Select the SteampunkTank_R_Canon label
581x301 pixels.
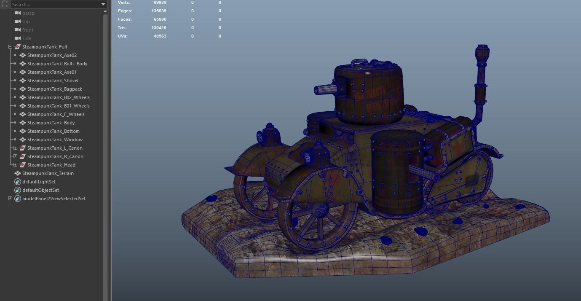(x=55, y=156)
